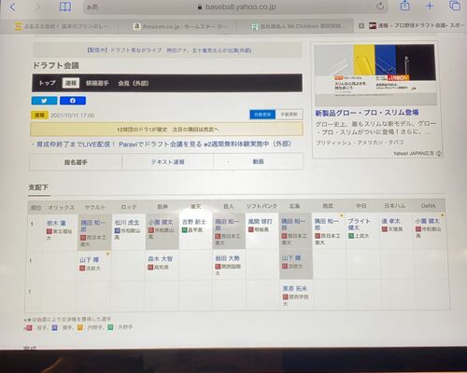Click the orange 内野手 legend icon
The image size is (467, 373).
(80, 327)
